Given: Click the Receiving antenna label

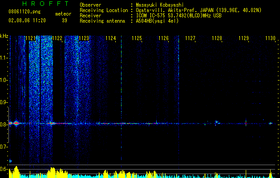Looking at the screenshot, I should pos(102,21).
